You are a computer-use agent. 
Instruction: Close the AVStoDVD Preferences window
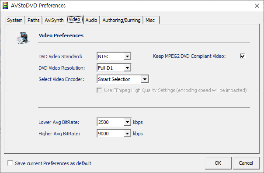click(257, 6)
